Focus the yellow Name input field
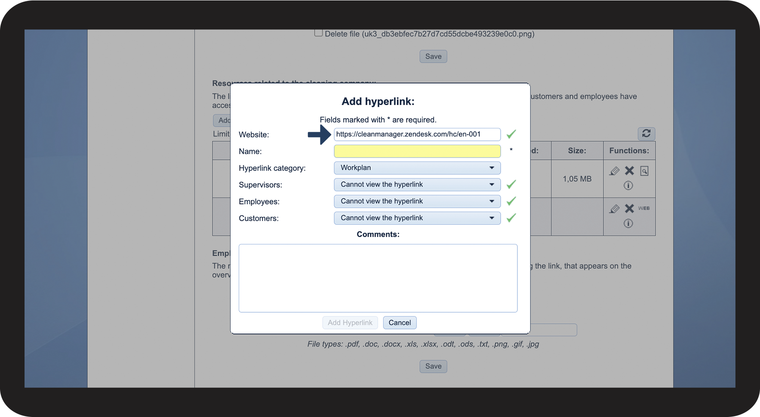 (x=417, y=151)
